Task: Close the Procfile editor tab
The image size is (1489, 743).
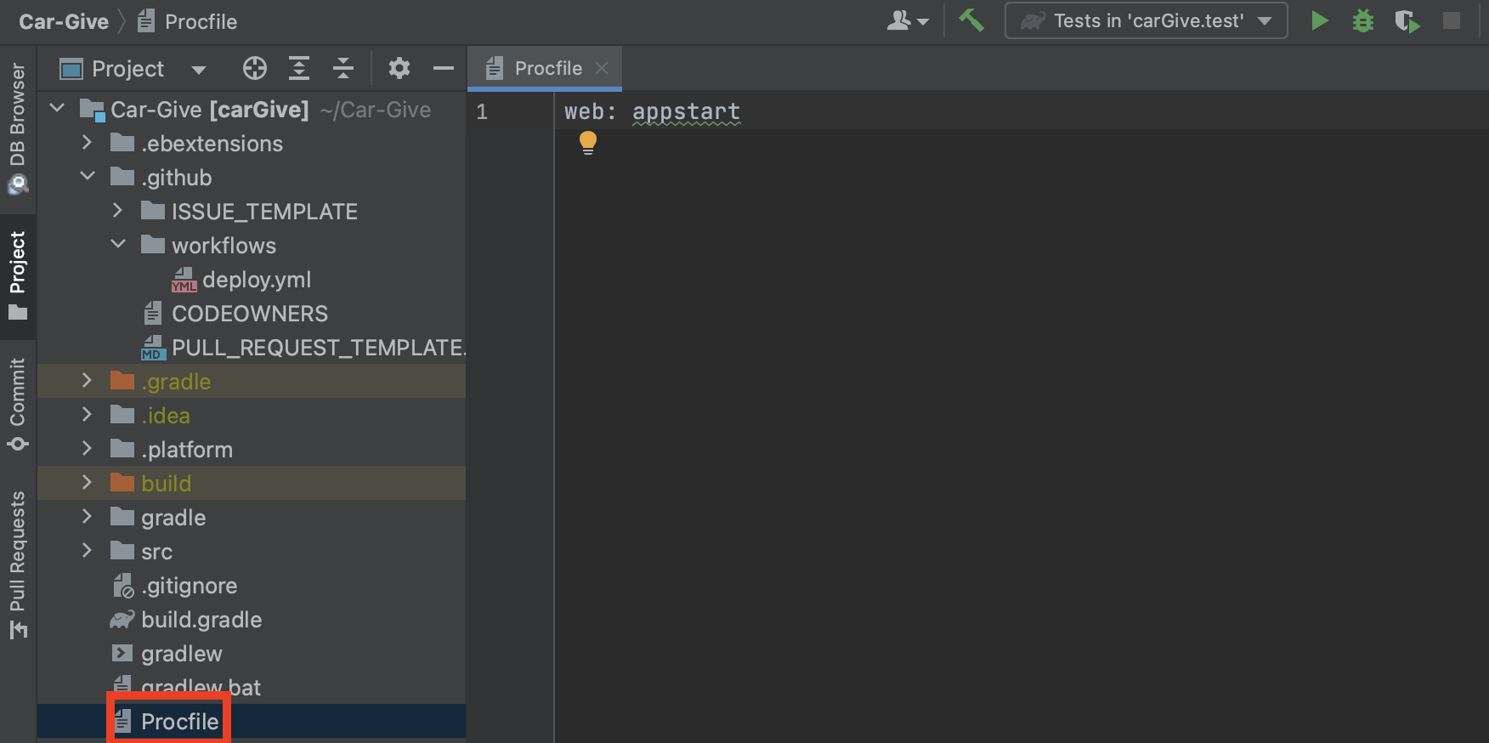Action: (x=602, y=68)
